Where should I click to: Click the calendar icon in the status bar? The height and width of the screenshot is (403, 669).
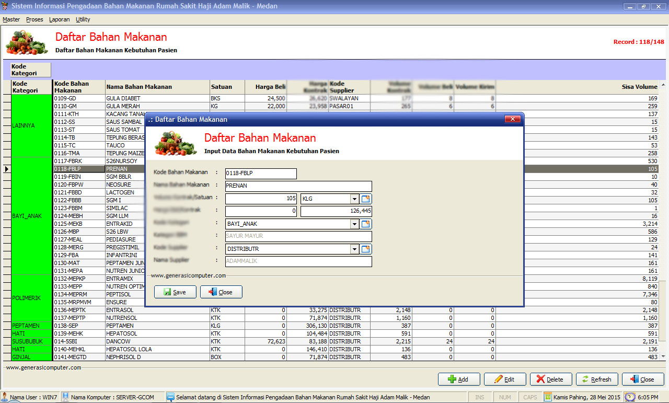click(x=548, y=397)
